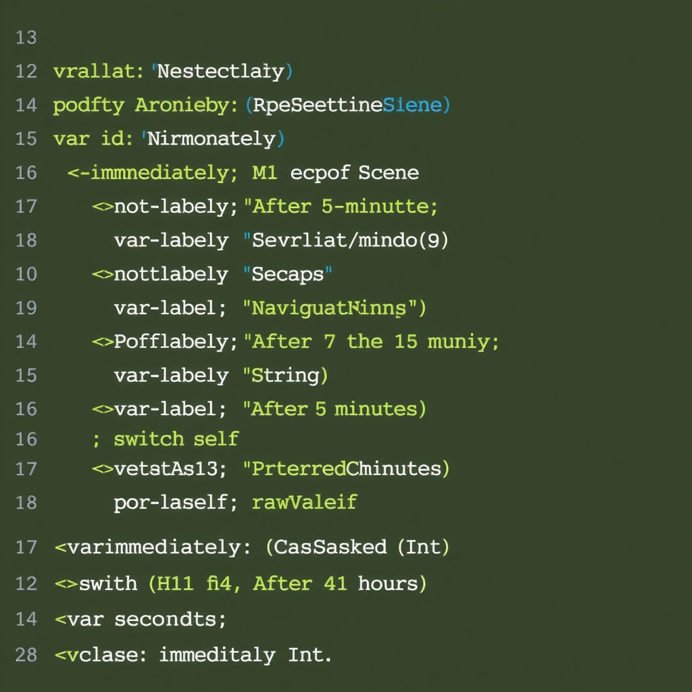Collapse the "<>" marker before swith
Screen dimensions: 692x692
(66, 583)
